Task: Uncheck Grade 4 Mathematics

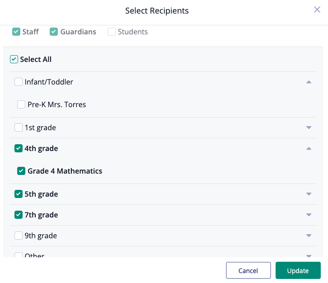Action: click(21, 171)
